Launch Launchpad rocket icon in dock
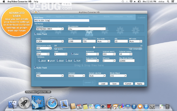This screenshot has height=111, width=177. (x=24, y=103)
